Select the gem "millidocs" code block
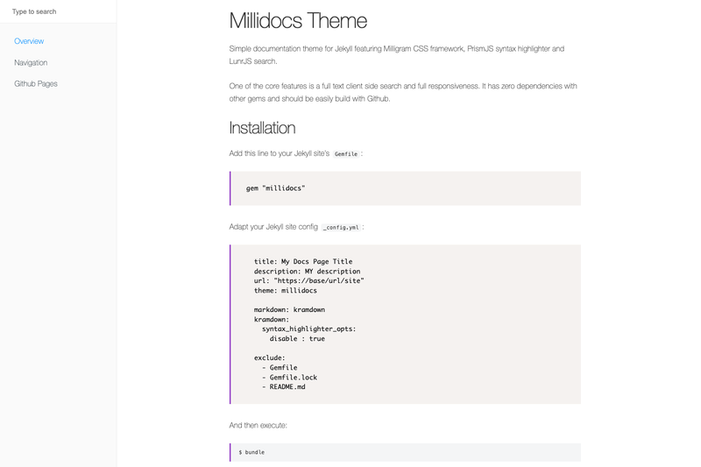This screenshot has height=467, width=701. 405,188
